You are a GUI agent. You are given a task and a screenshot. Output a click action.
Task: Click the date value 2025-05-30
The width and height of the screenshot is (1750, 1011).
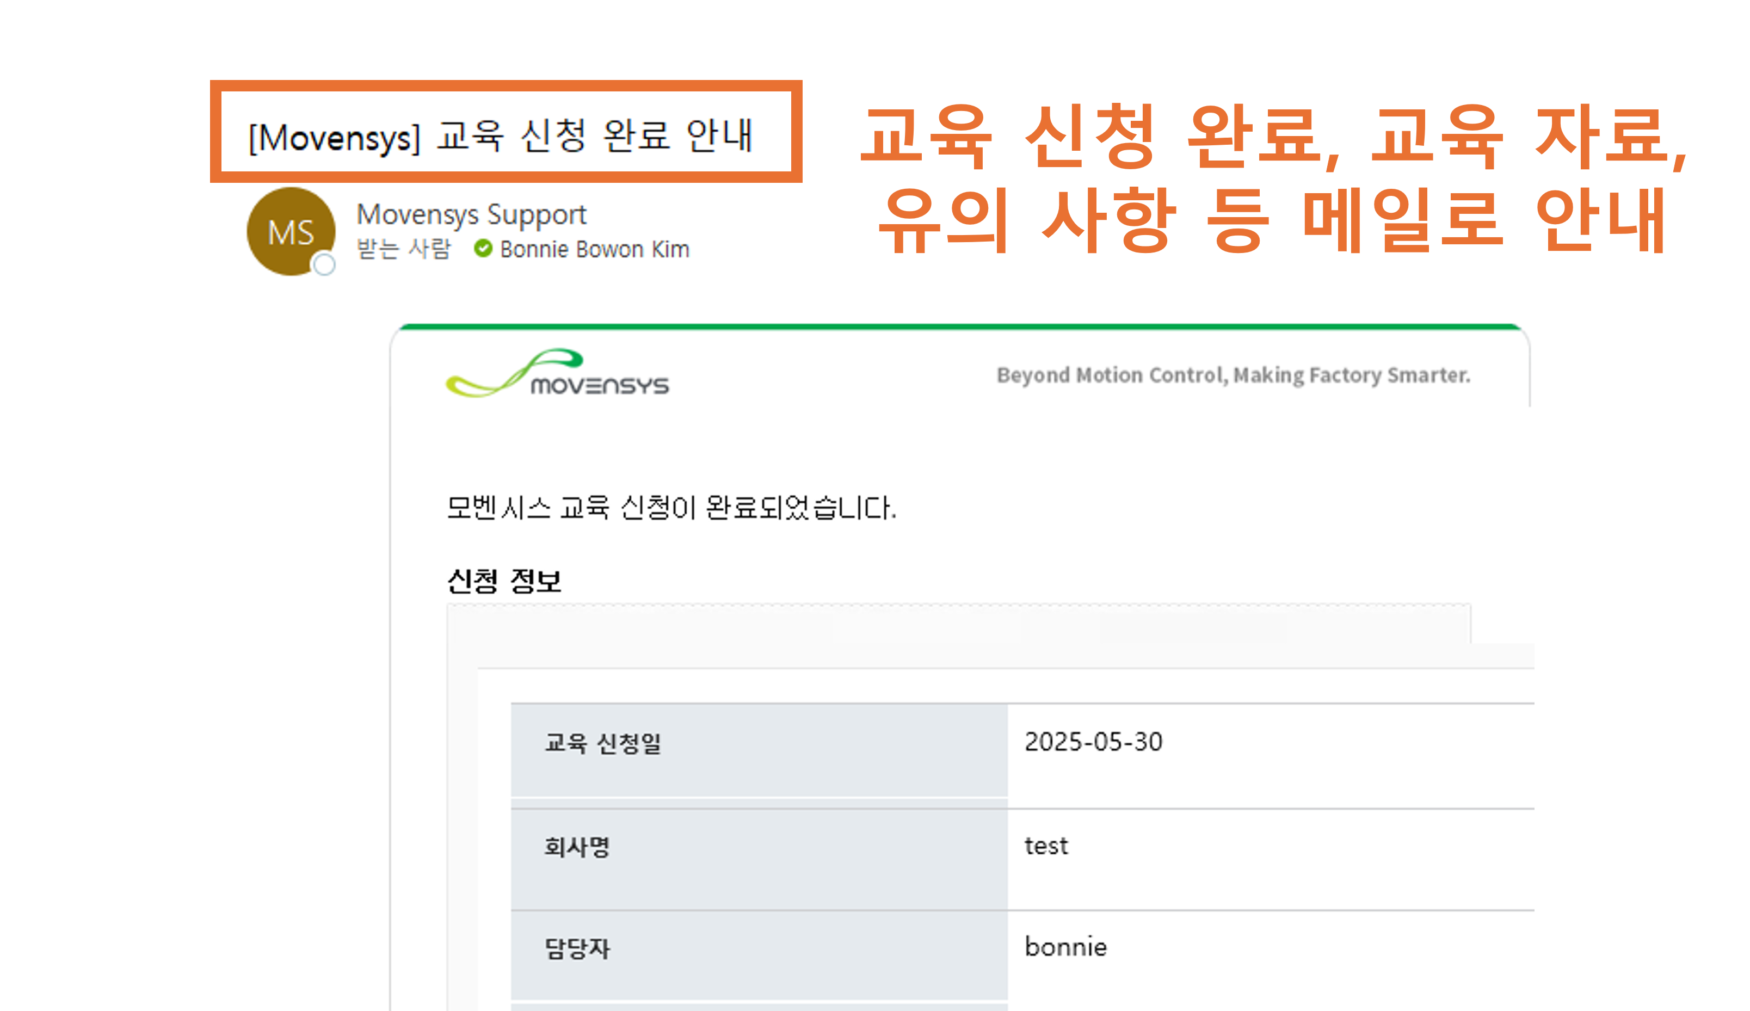[1093, 742]
